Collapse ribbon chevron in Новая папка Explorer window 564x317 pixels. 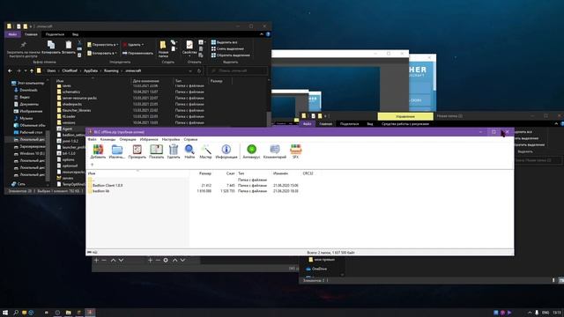click(556, 123)
